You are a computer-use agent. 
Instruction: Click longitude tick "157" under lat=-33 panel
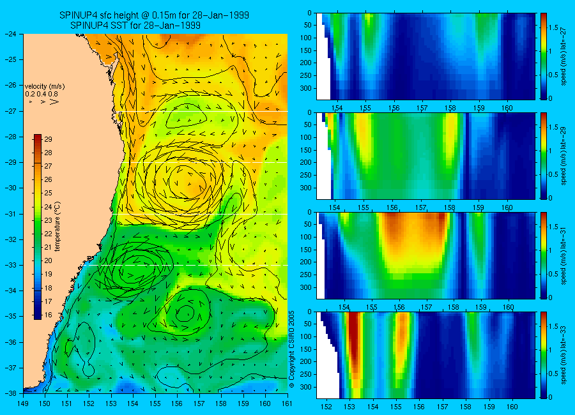pos(442,407)
